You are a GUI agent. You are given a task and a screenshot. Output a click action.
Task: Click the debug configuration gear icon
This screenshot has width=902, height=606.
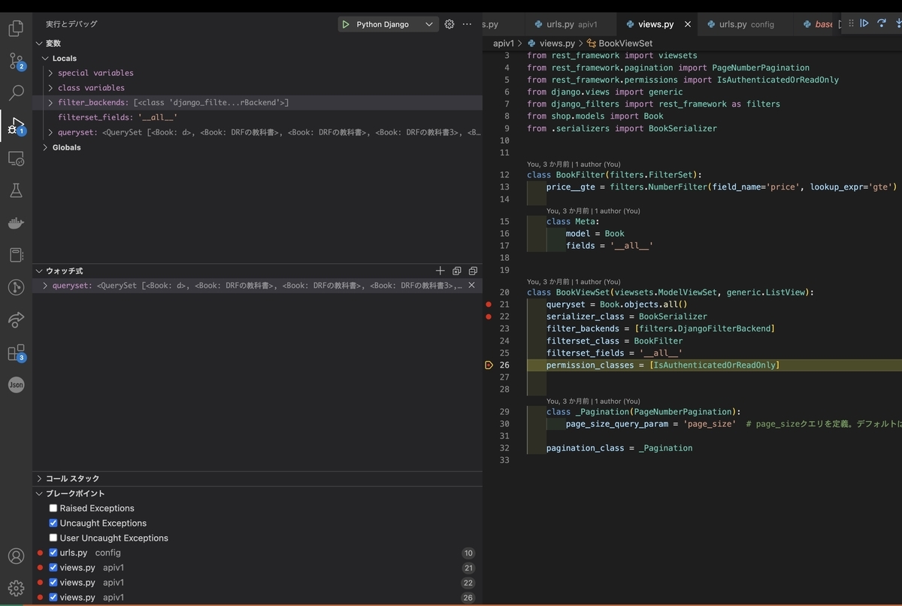click(449, 24)
